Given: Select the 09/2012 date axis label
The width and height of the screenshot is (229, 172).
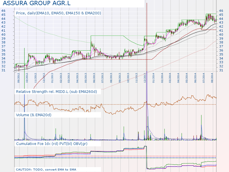Looking at the screenshot, I should click(x=18, y=78).
